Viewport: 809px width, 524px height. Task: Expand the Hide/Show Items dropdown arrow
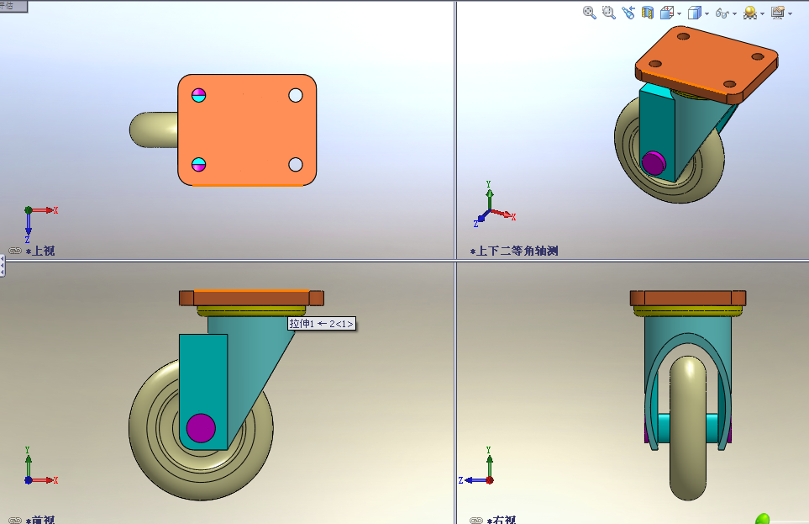pyautogui.click(x=734, y=13)
